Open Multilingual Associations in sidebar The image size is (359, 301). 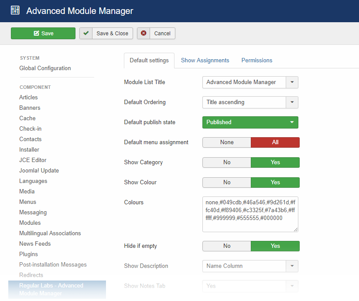pos(50,233)
